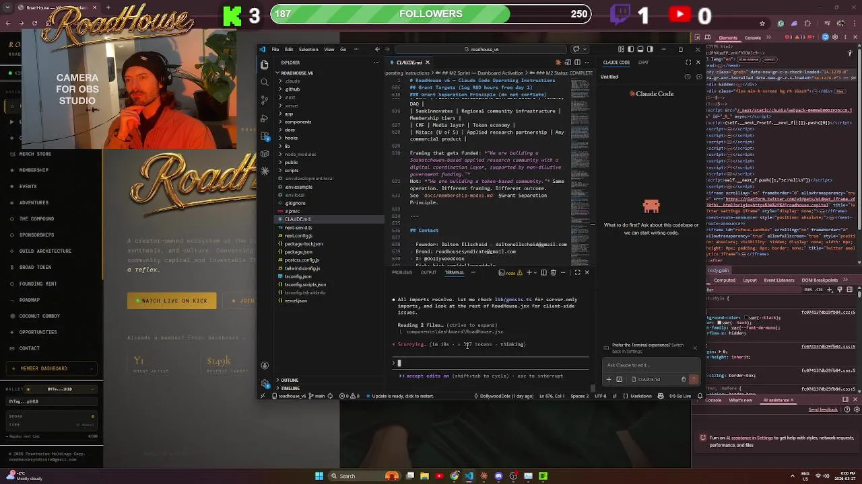862x484 pixels.
Task: Open the File menu
Action: (275, 49)
